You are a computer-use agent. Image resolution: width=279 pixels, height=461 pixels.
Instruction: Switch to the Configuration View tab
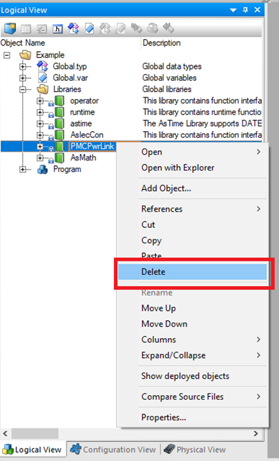tap(113, 449)
